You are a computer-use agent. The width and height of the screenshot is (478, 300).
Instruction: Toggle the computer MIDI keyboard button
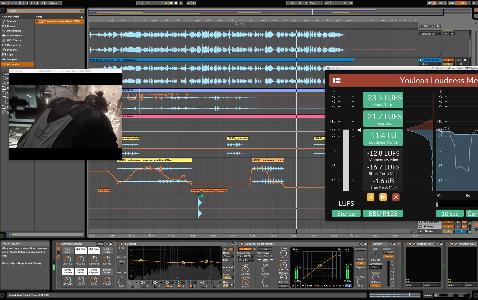(x=434, y=3)
